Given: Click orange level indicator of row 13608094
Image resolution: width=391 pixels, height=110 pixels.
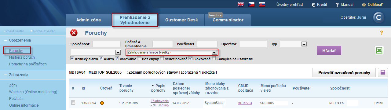Looking at the screenshot, I should (102, 103).
